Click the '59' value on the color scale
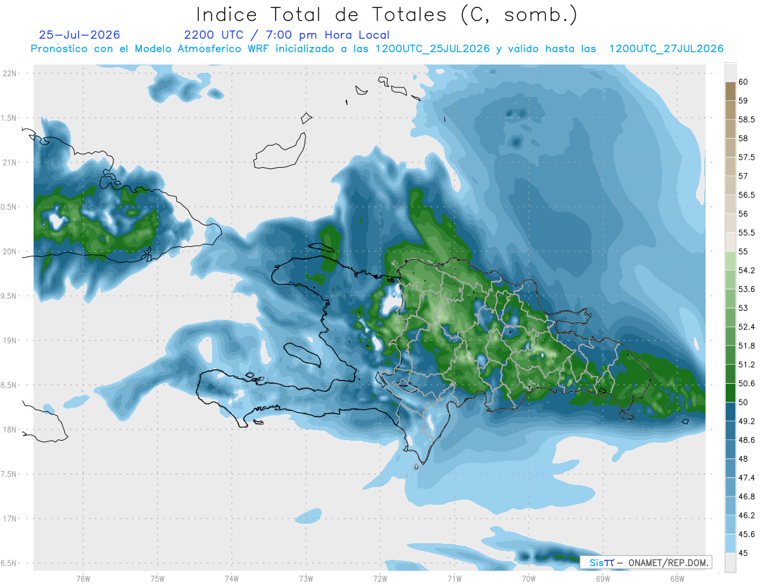Image resolution: width=760 pixels, height=587 pixels. click(744, 101)
